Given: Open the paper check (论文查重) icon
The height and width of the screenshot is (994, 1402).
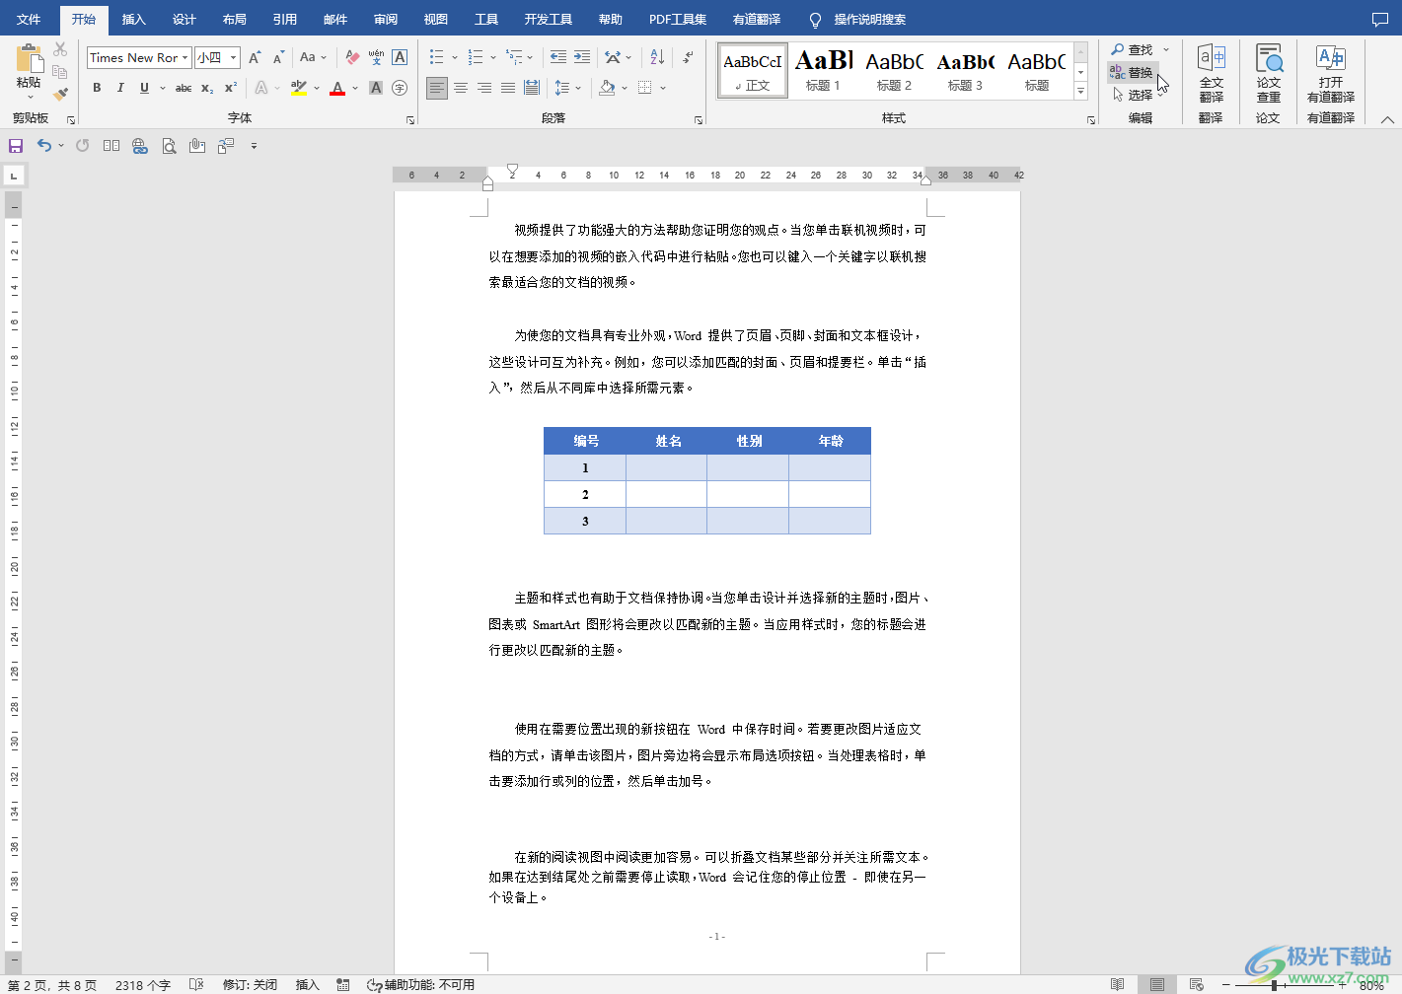Looking at the screenshot, I should click(x=1269, y=74).
